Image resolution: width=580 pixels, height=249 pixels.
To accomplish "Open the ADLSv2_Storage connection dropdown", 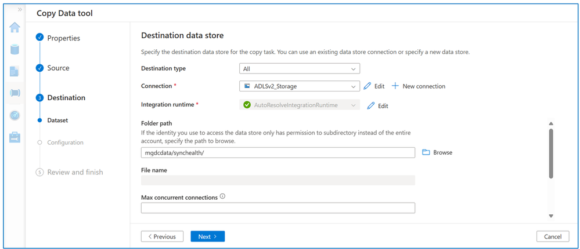I will [x=300, y=86].
